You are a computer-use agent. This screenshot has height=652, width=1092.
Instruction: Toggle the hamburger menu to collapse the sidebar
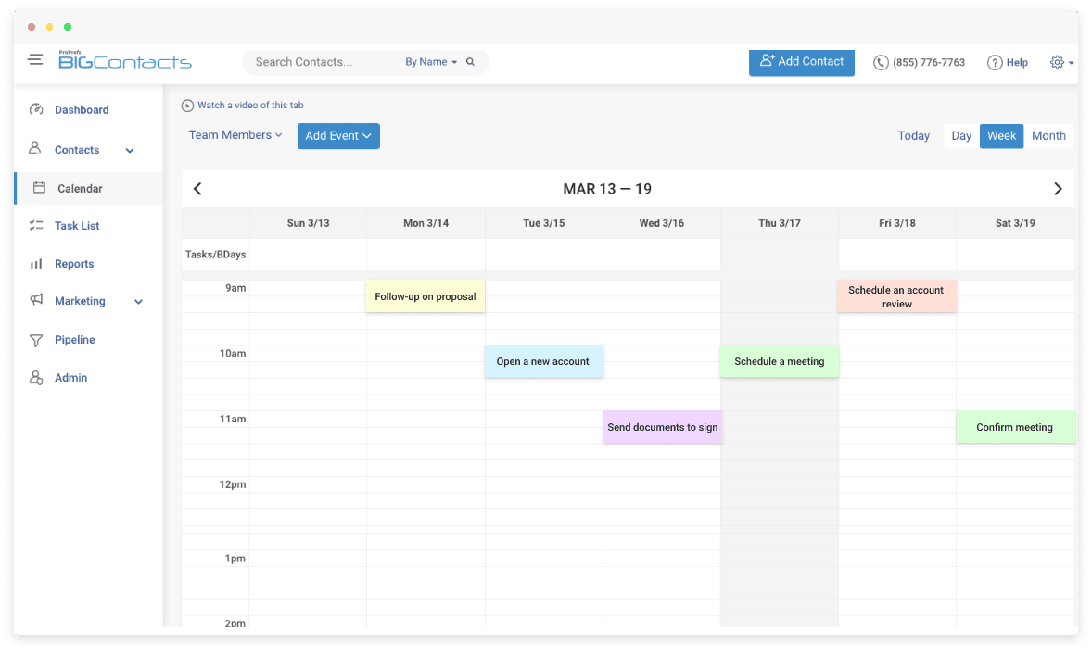(x=35, y=58)
